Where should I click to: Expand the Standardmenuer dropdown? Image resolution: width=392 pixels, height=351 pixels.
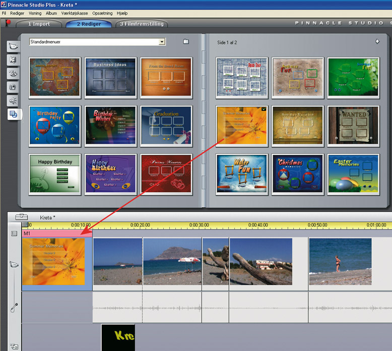click(162, 42)
